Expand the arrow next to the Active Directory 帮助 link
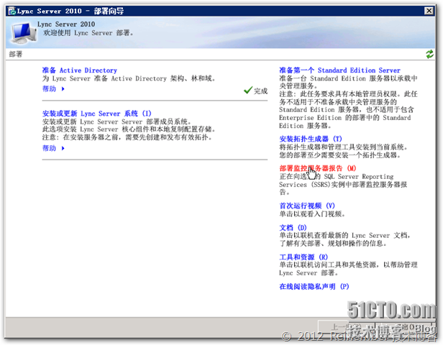The width and height of the screenshot is (443, 345). tap(63, 89)
